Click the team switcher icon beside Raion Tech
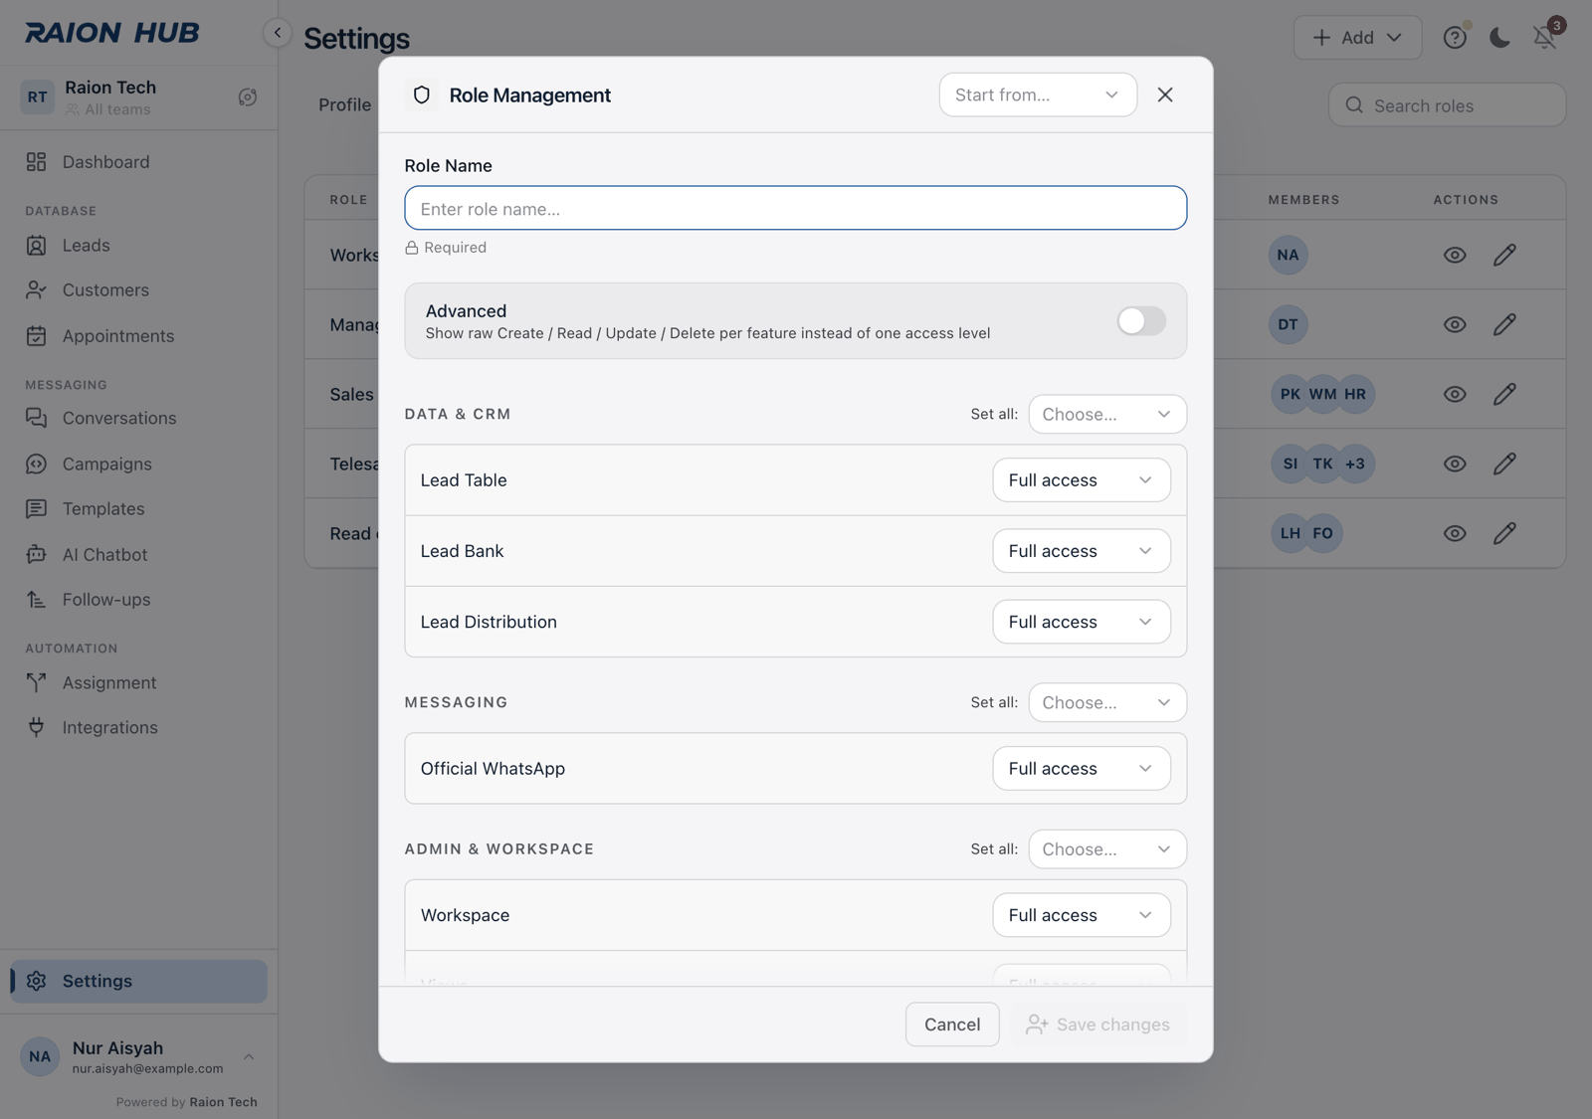The width and height of the screenshot is (1592, 1119). (248, 96)
